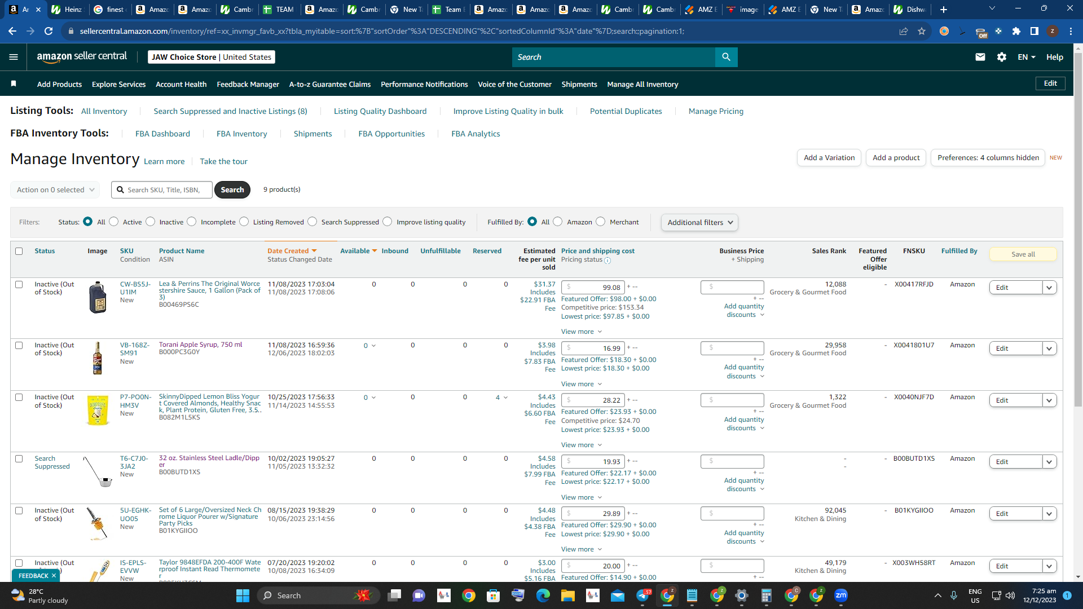Close the FEEDBACK tab with X
The width and height of the screenshot is (1083, 609).
point(54,576)
